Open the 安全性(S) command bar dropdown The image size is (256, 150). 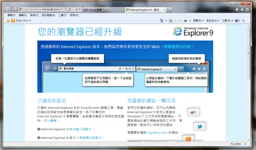point(212,20)
